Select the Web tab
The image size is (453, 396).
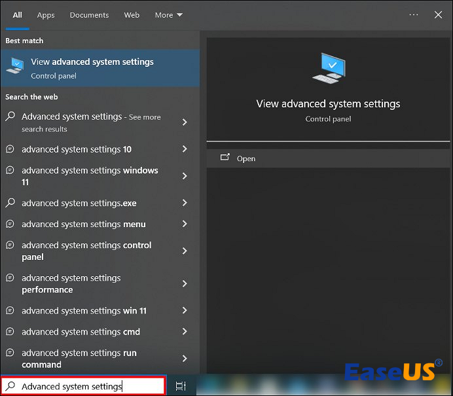pyautogui.click(x=132, y=15)
